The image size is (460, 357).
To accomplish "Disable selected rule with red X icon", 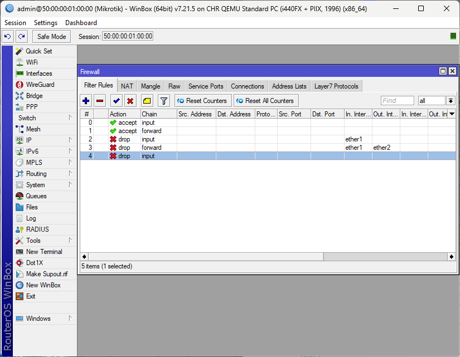I will click(x=130, y=101).
